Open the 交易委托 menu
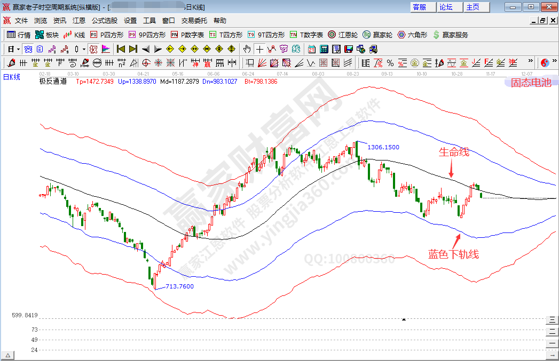This screenshot has height=361, width=559. pyautogui.click(x=194, y=20)
